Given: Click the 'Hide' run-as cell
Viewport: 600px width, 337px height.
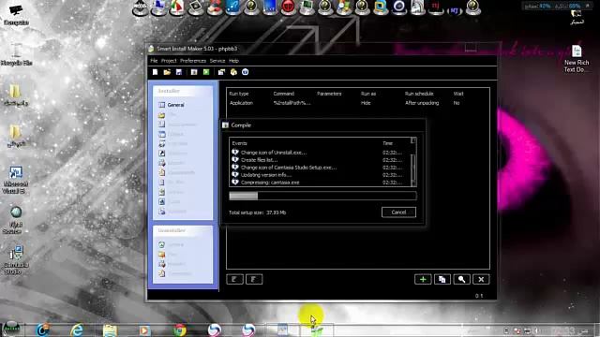Looking at the screenshot, I should tap(366, 103).
